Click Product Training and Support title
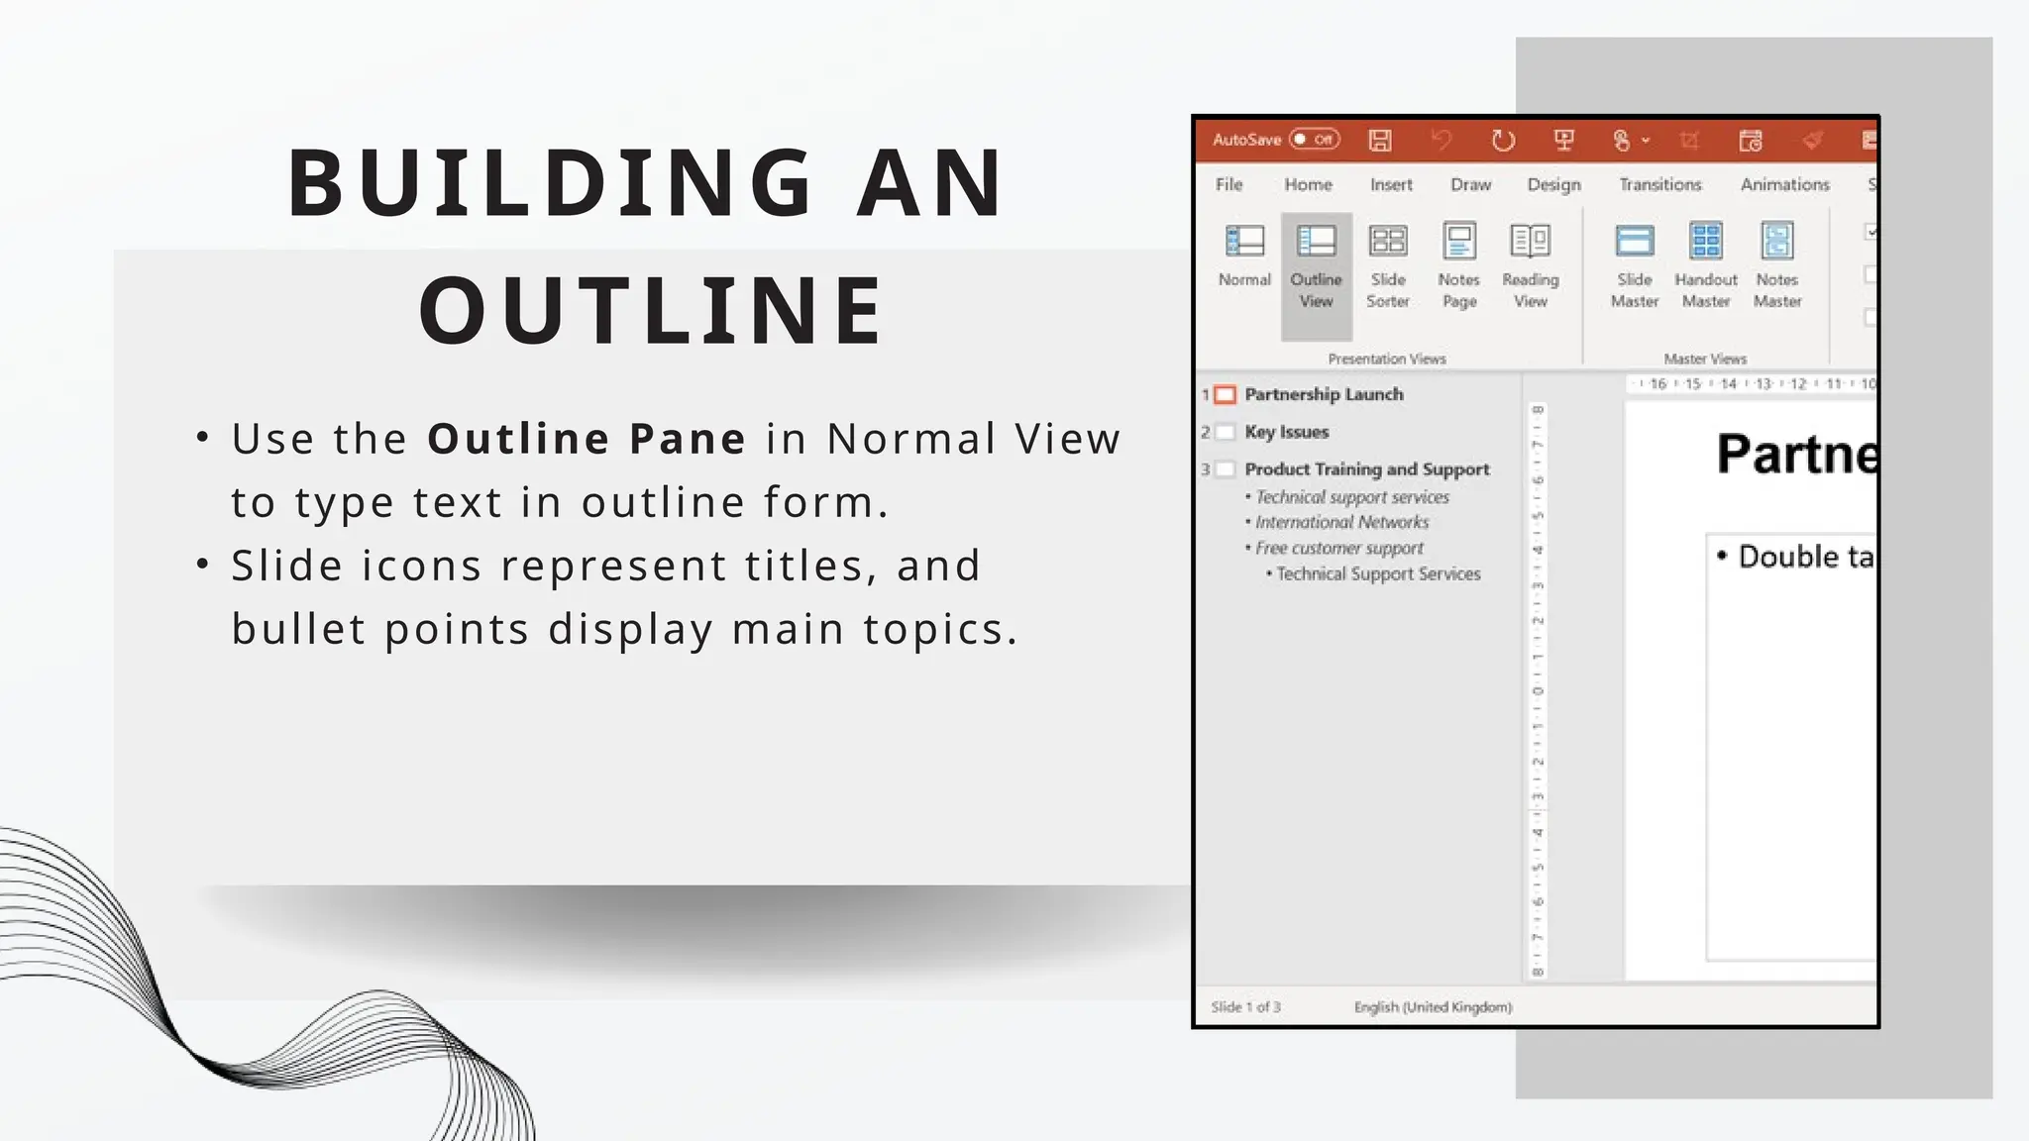This screenshot has width=2029, height=1141. pyautogui.click(x=1367, y=469)
